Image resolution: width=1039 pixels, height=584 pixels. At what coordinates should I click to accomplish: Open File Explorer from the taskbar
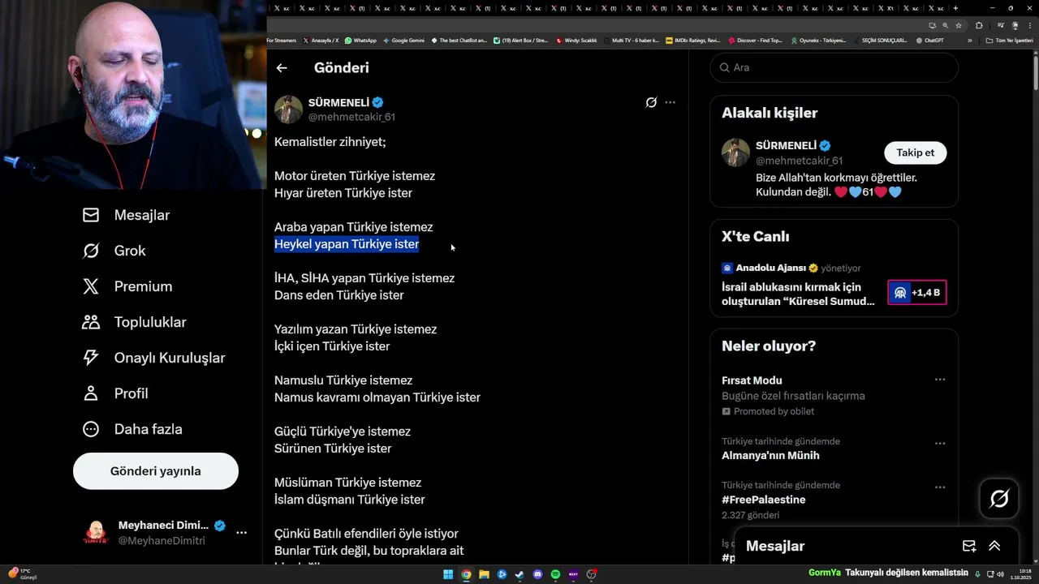point(484,574)
